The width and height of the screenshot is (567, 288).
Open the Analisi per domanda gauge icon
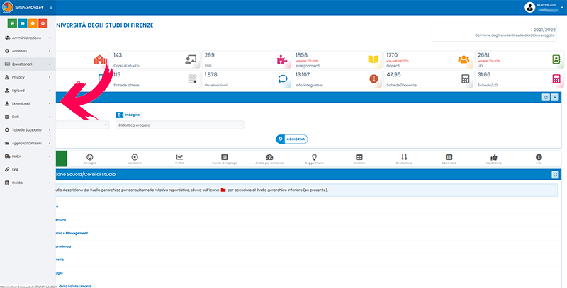tap(269, 159)
